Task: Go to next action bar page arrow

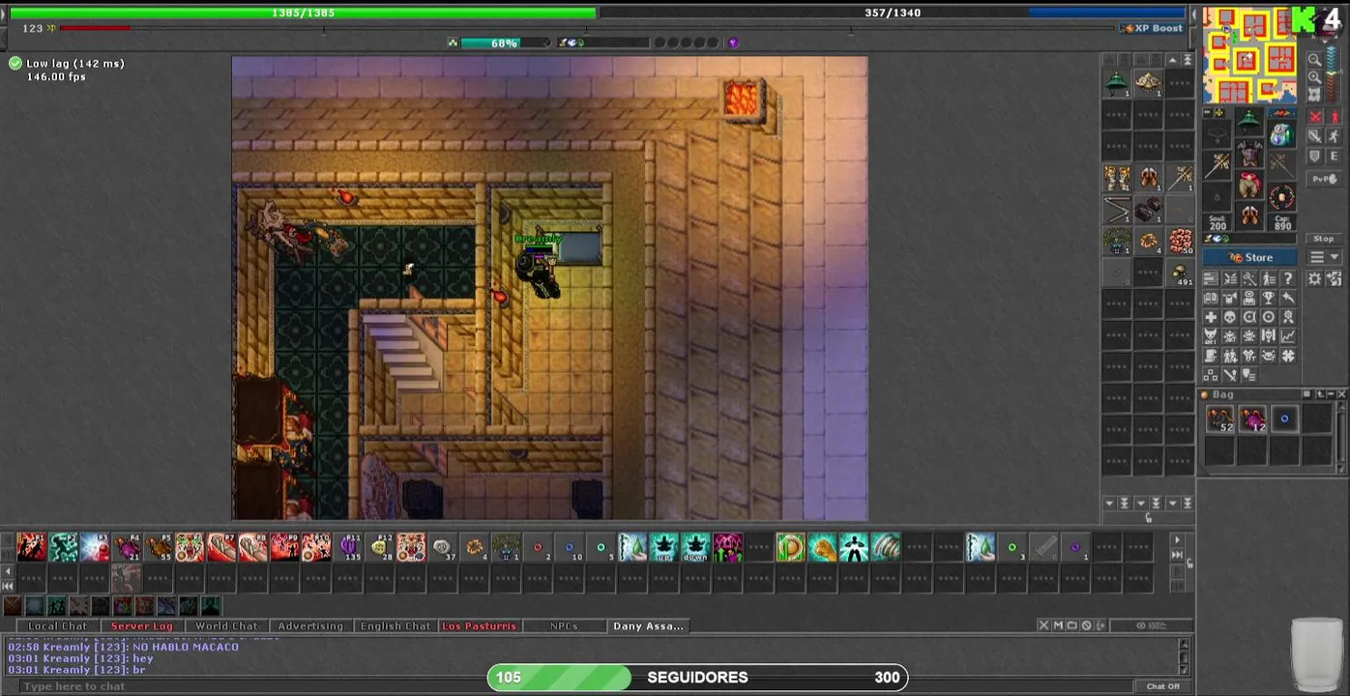Action: pos(1177,539)
